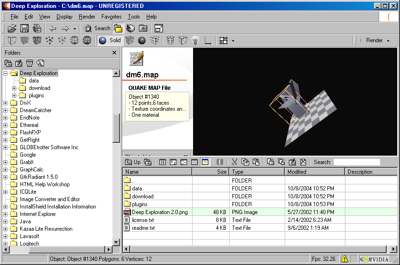Open the Tools menu

coord(134,17)
